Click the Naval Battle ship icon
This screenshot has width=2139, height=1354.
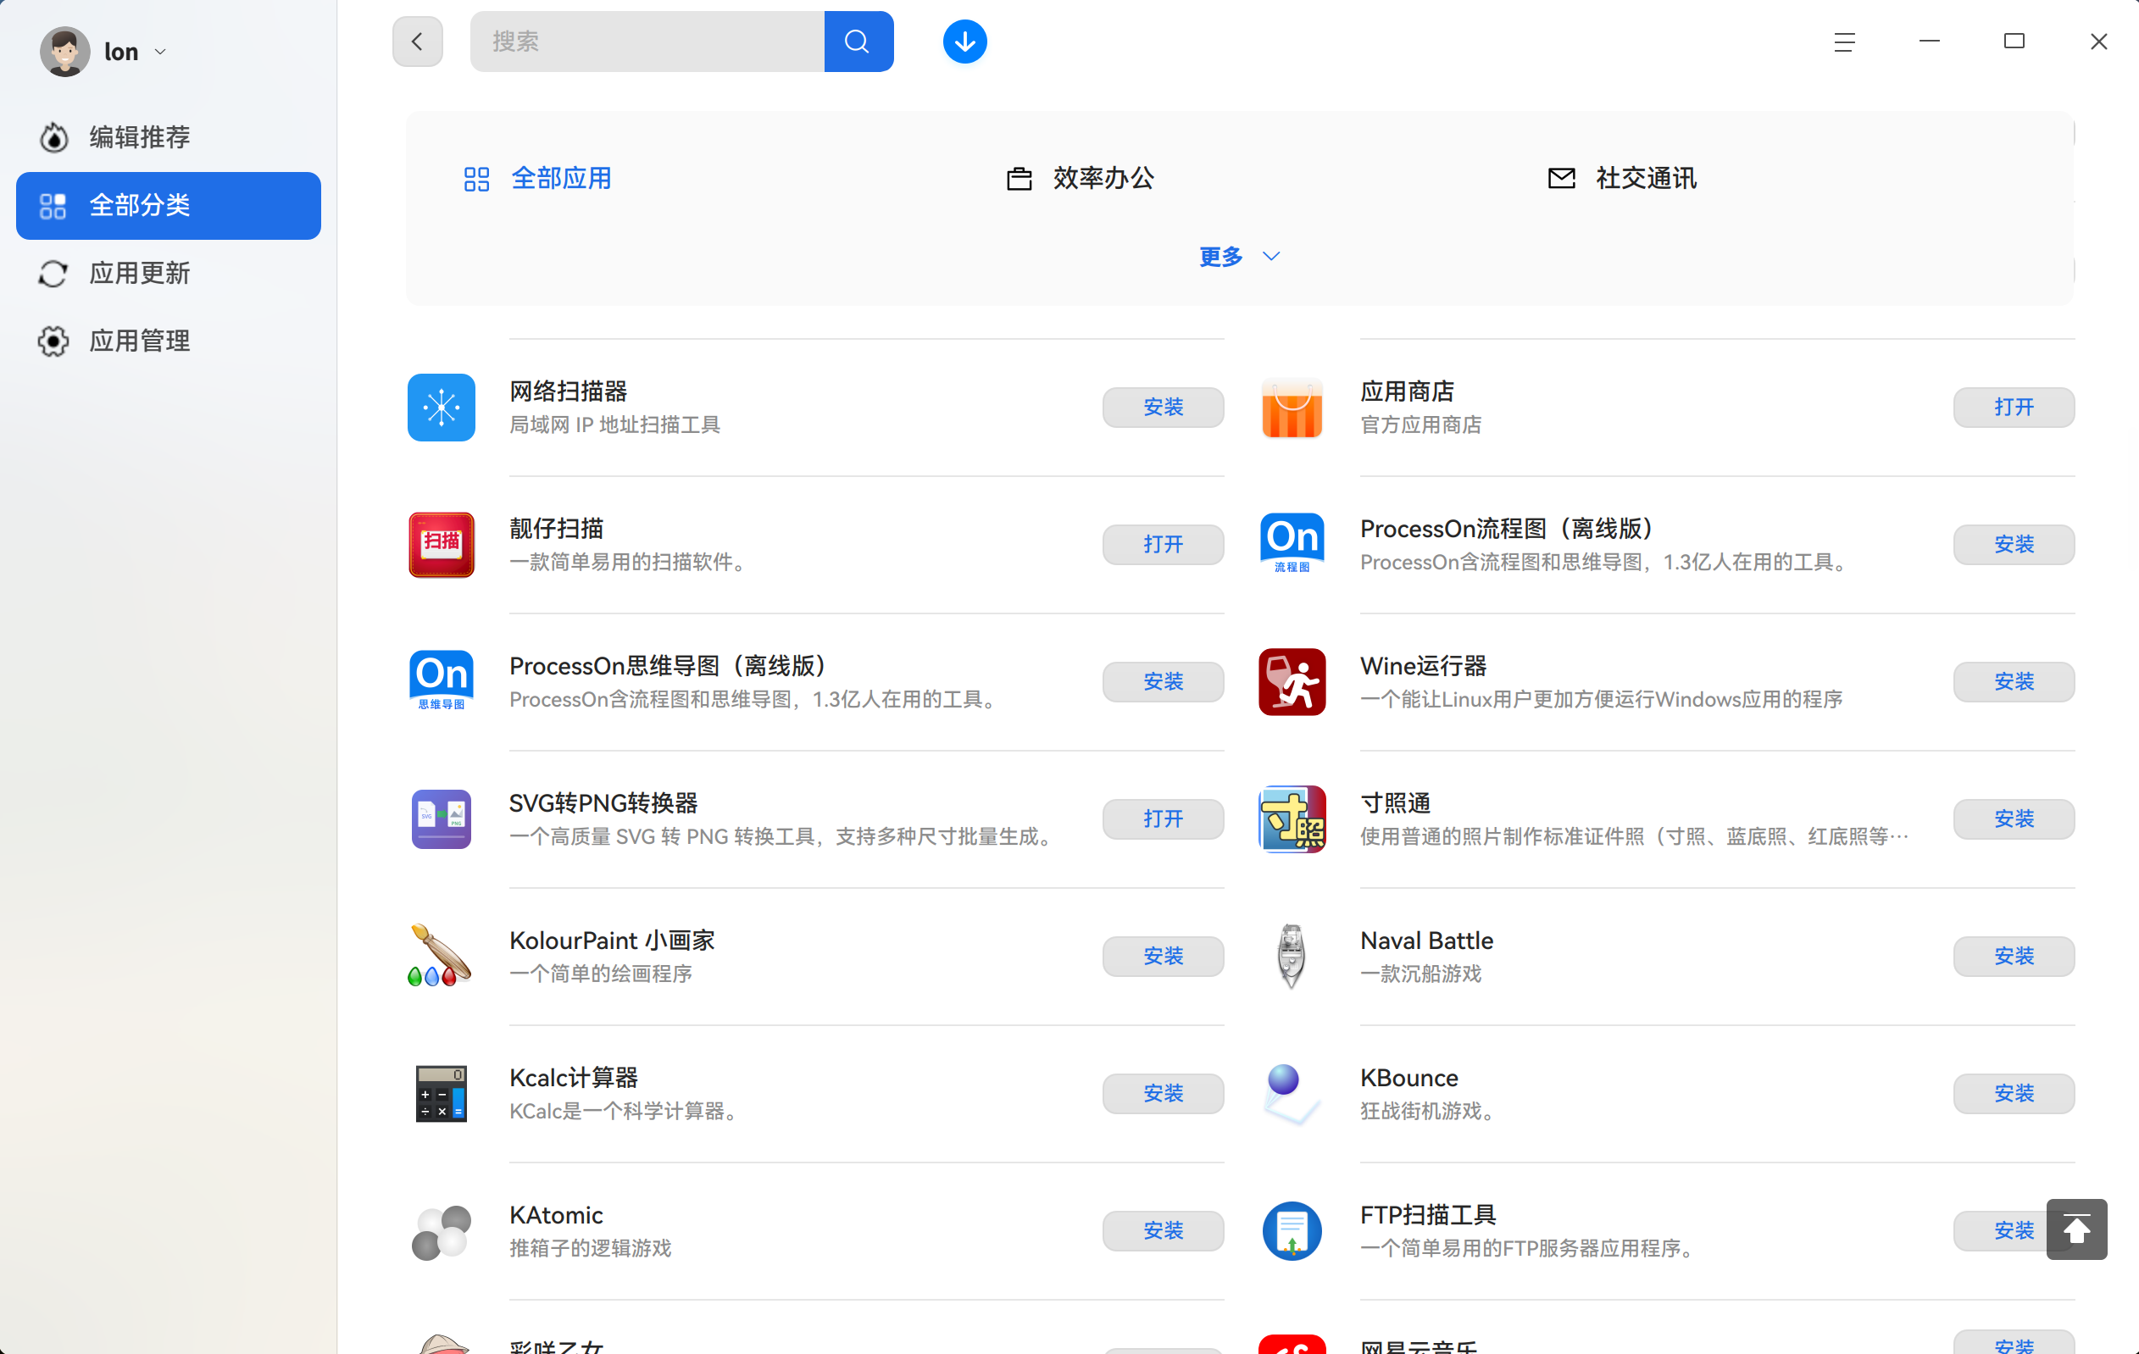(1292, 957)
